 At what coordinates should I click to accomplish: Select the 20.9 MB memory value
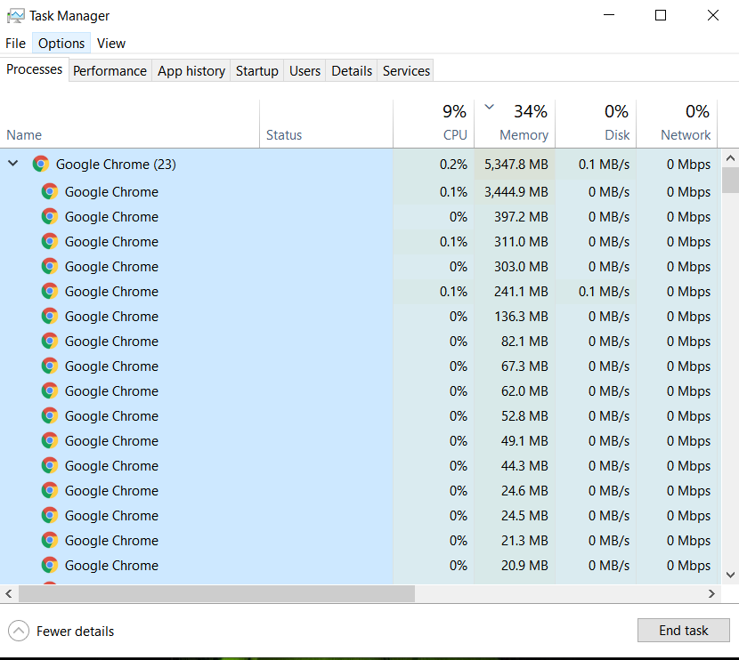[524, 566]
